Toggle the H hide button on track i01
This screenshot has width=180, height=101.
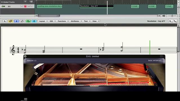coord(22,6)
